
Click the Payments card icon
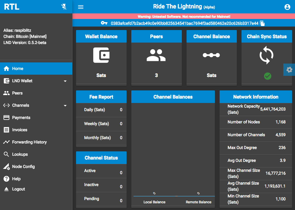tap(6, 118)
